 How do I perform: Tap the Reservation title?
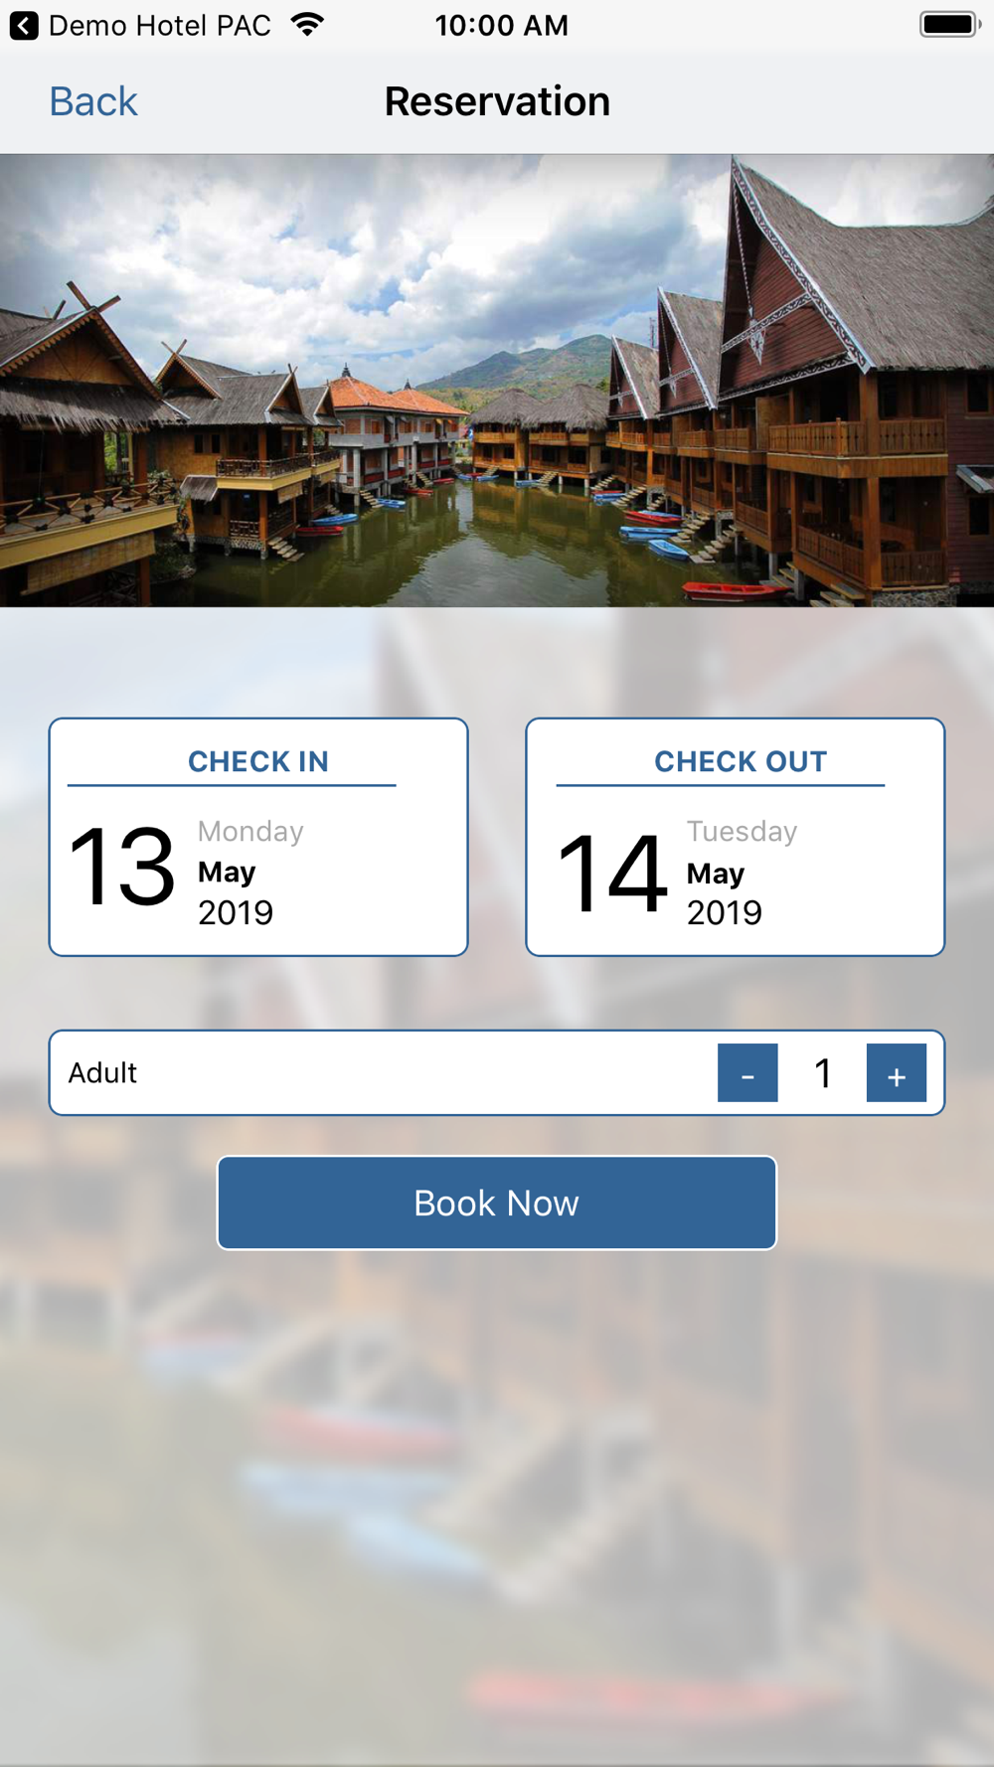pos(497,101)
